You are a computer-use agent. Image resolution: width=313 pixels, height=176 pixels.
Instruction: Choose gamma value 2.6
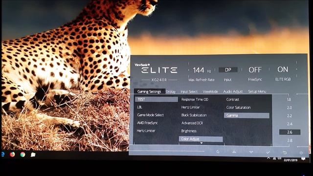click(290, 132)
